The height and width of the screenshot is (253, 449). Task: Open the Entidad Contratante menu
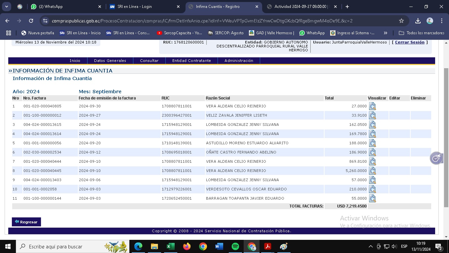(191, 61)
